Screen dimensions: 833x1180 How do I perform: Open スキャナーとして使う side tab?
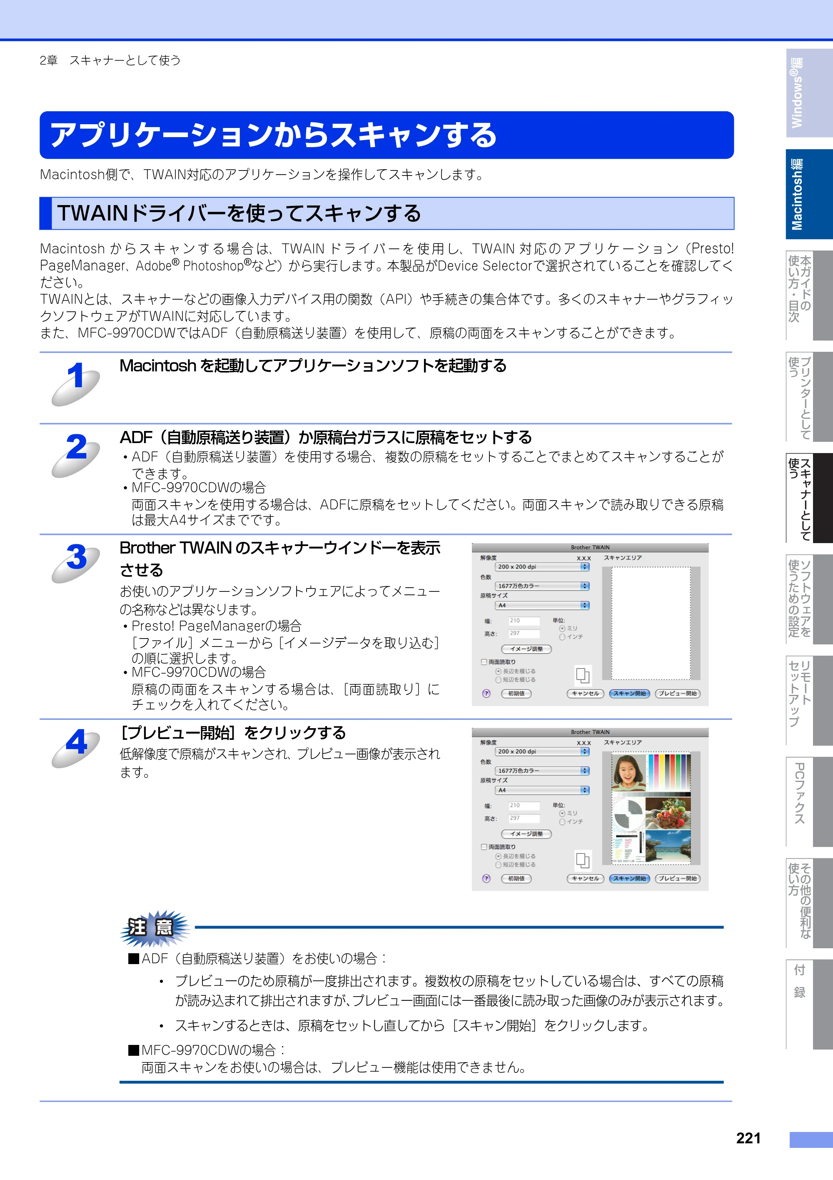pyautogui.click(x=809, y=498)
